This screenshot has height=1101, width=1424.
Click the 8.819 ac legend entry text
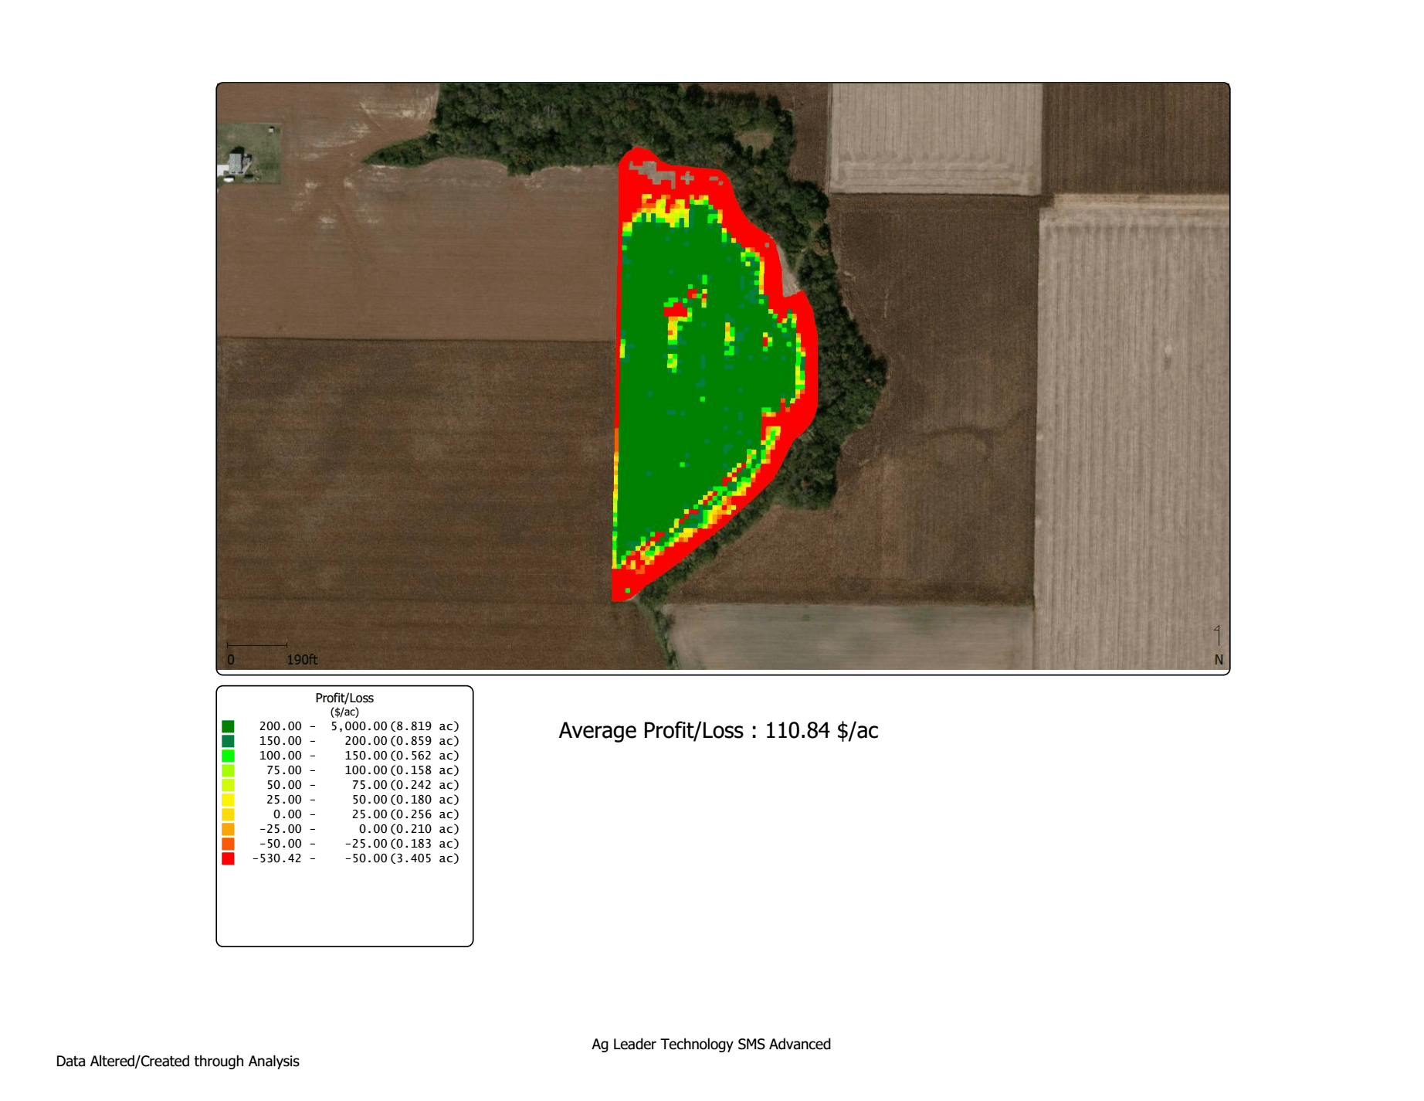(425, 726)
